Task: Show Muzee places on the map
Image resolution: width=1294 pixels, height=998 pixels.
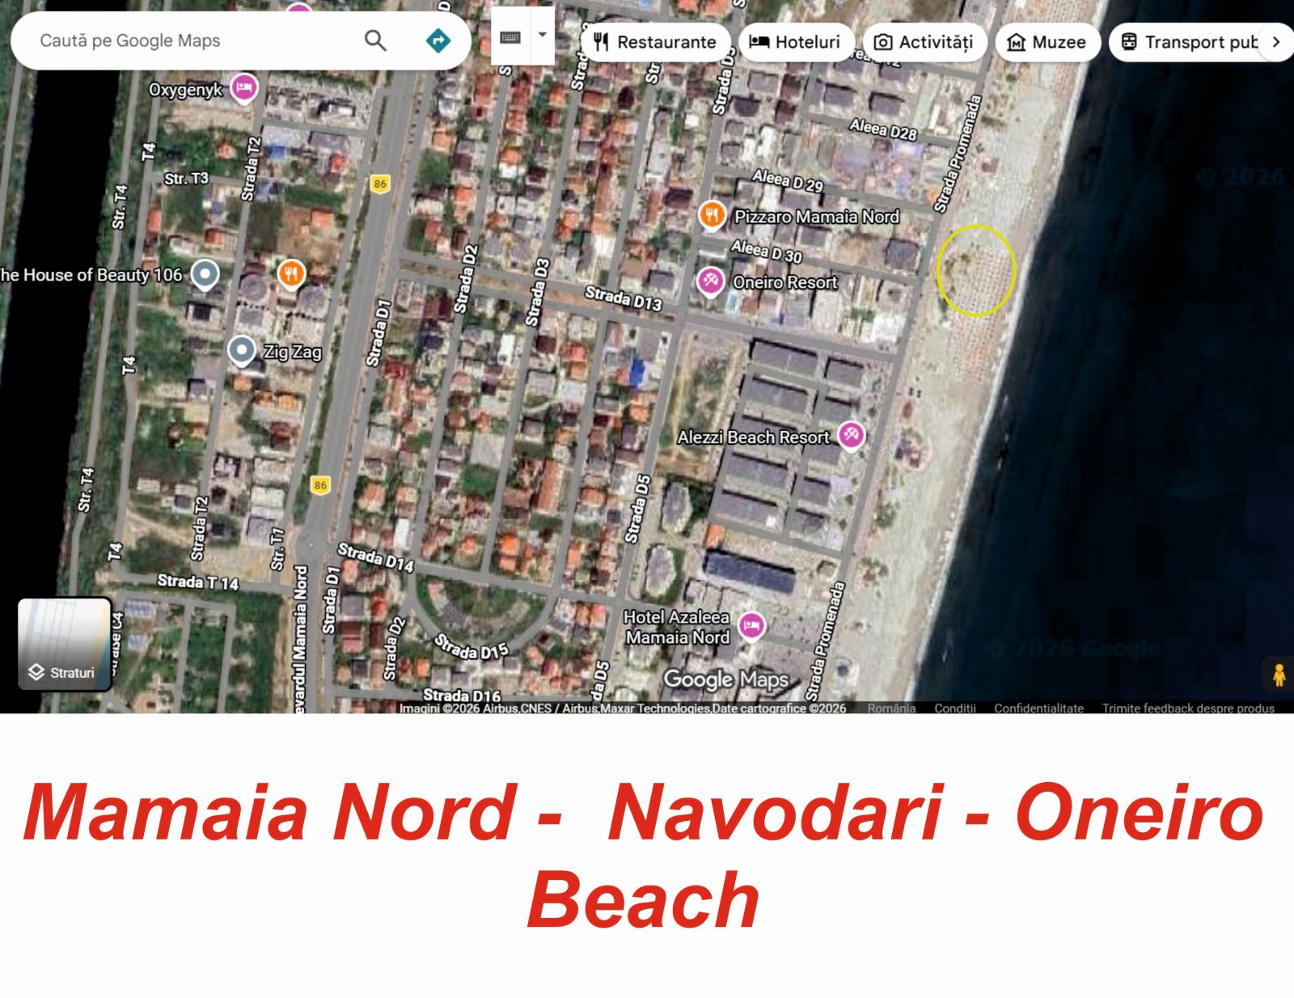Action: click(1047, 42)
